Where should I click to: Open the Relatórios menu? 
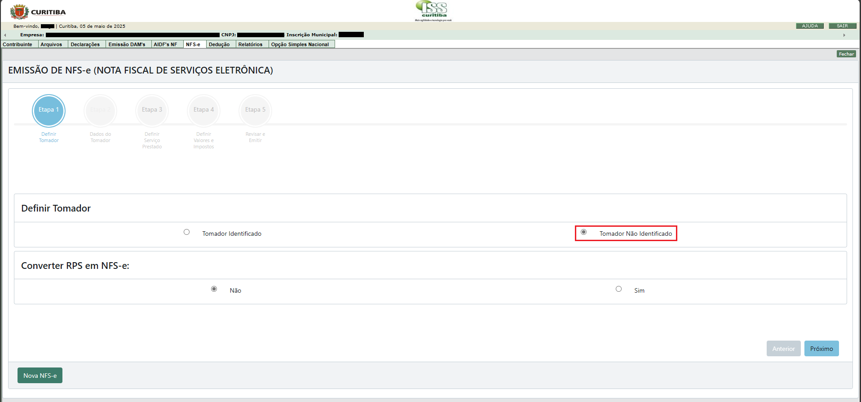coord(250,44)
